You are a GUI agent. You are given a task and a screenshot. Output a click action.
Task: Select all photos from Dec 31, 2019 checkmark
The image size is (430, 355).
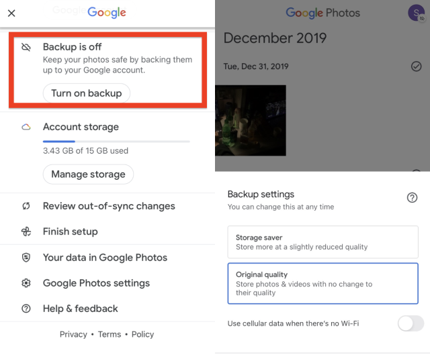[x=416, y=66]
